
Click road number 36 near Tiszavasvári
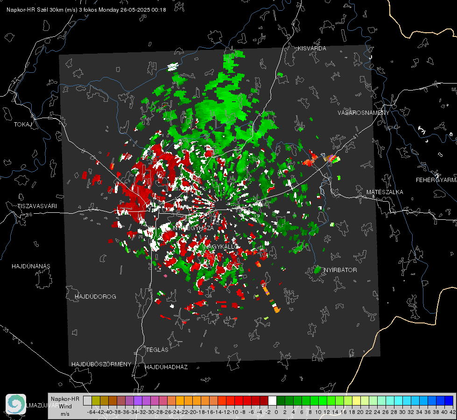[29, 215]
